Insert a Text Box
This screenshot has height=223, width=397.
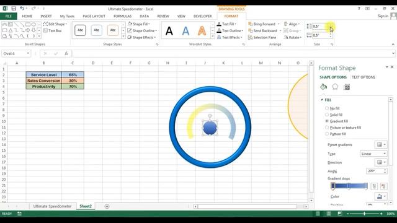tap(52, 30)
